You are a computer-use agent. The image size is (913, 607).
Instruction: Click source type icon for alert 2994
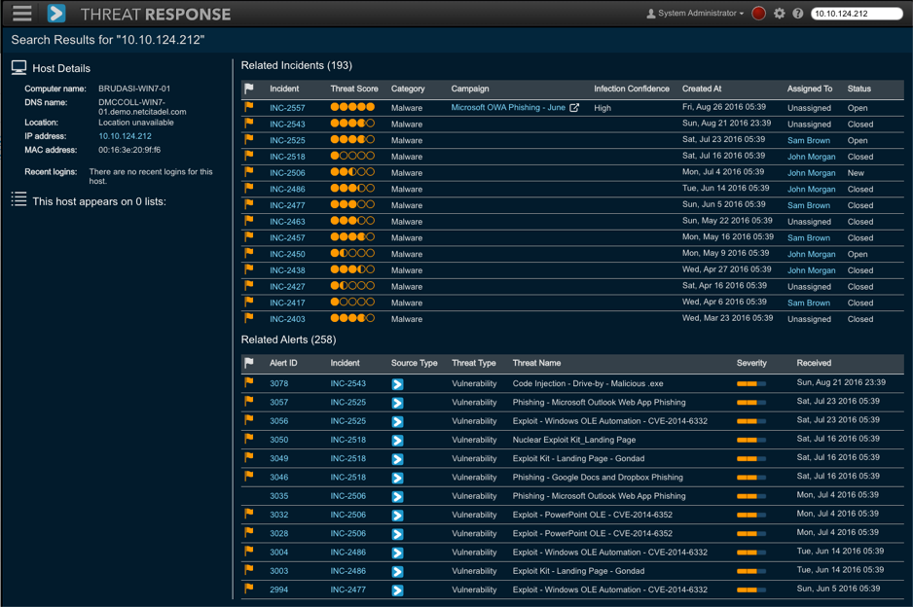coord(398,590)
